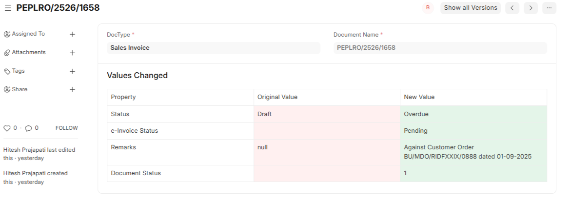Click the plus icon beside Assigned To

point(72,34)
